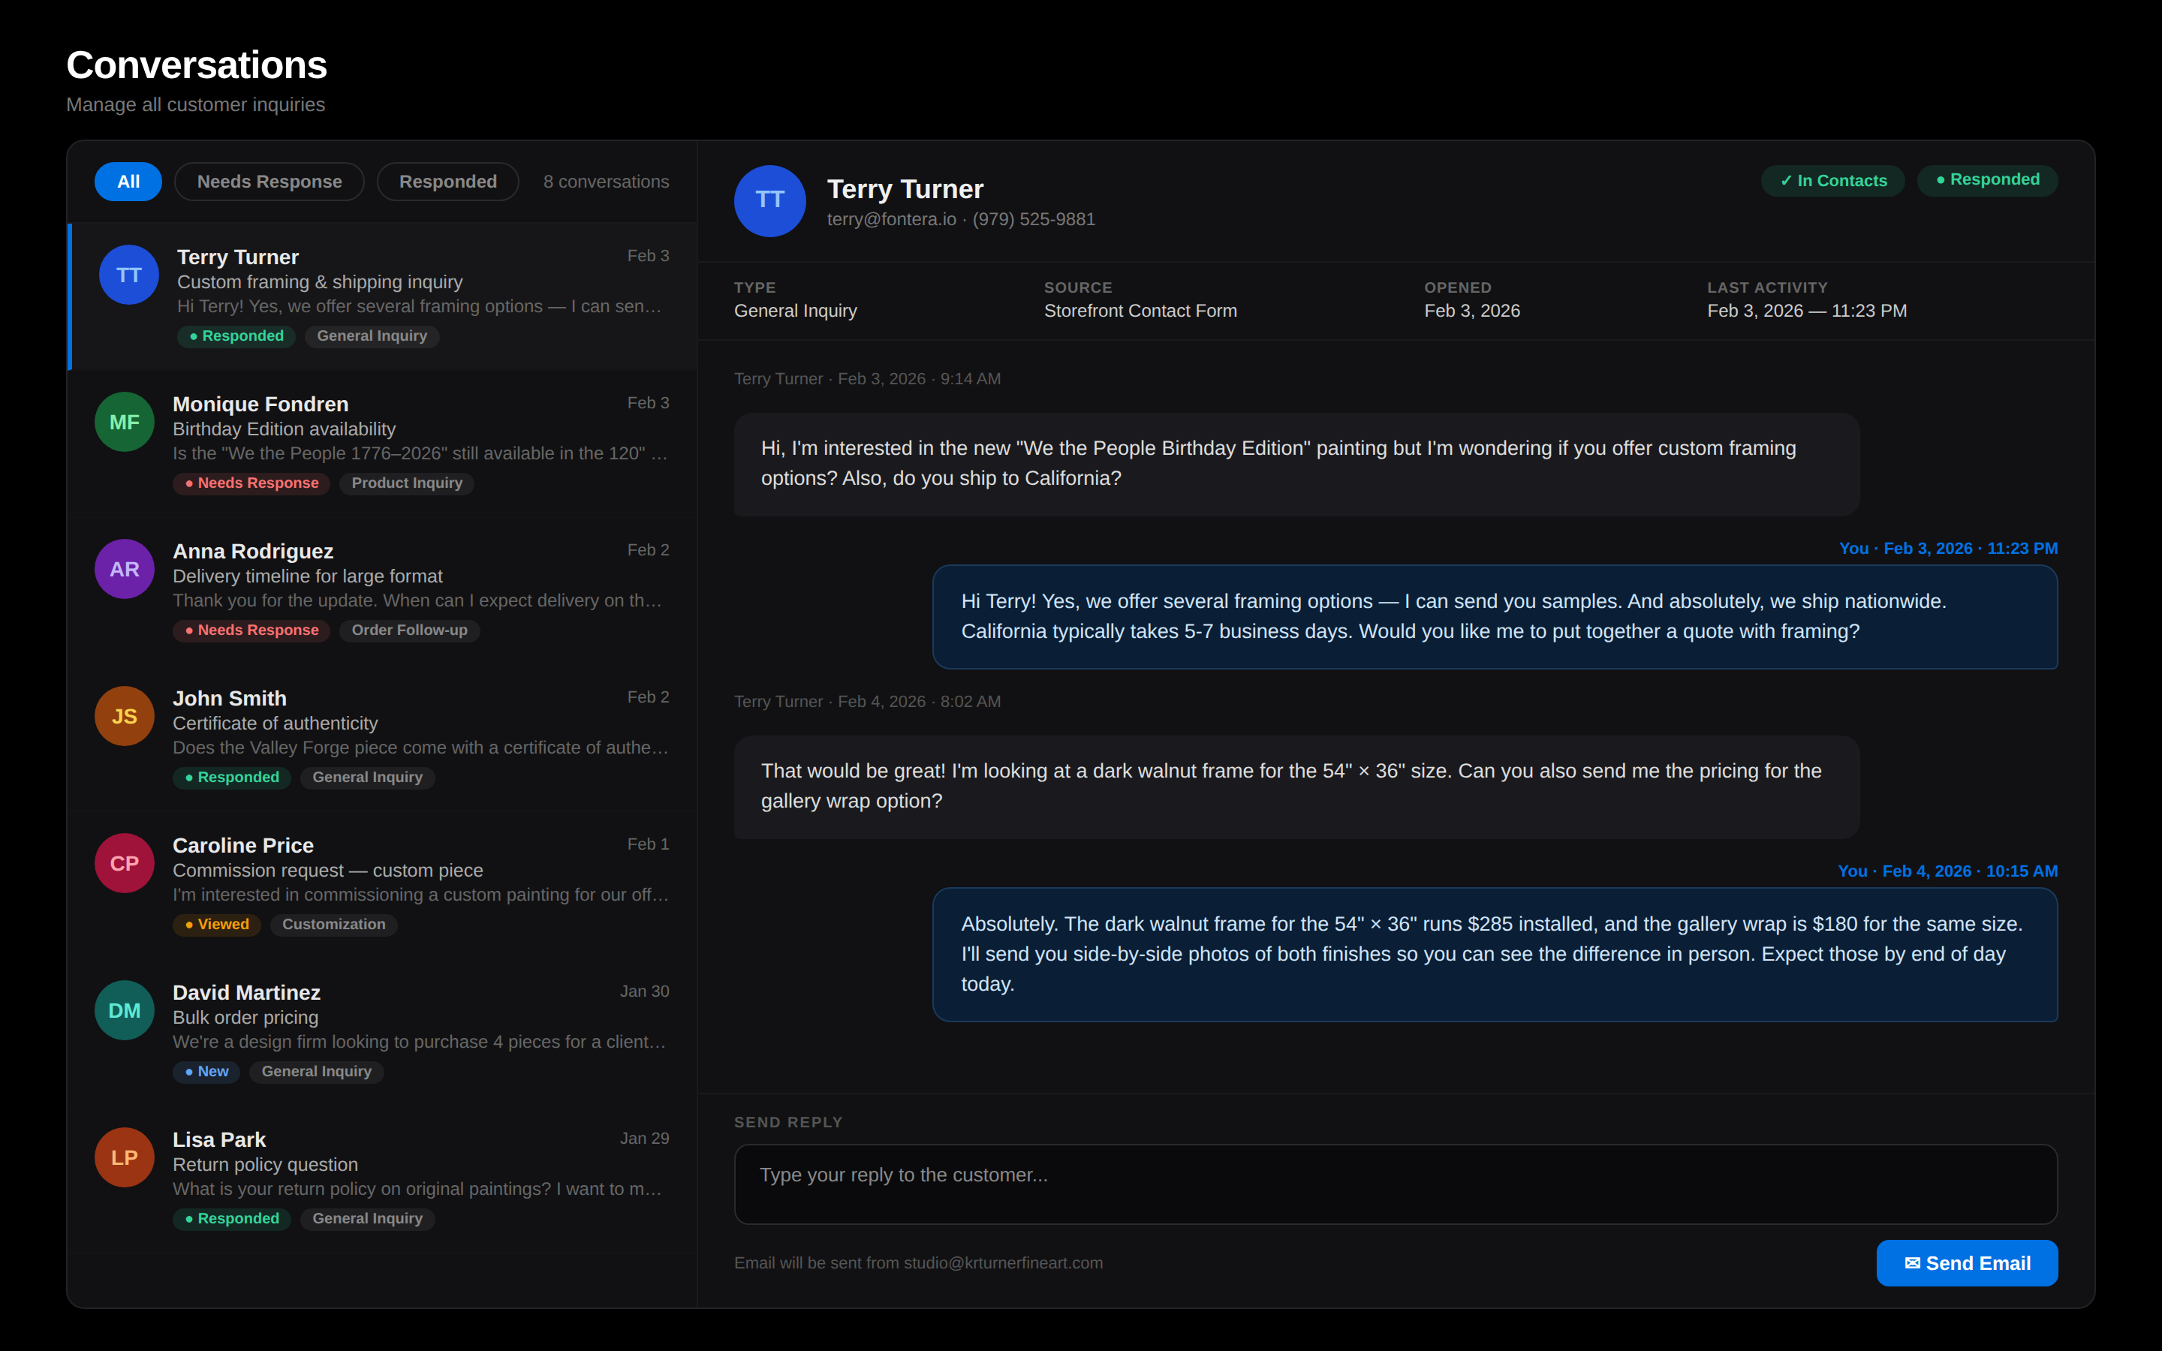The width and height of the screenshot is (2162, 1351).
Task: Click John Smith's JS avatar circle
Action: pos(123,715)
